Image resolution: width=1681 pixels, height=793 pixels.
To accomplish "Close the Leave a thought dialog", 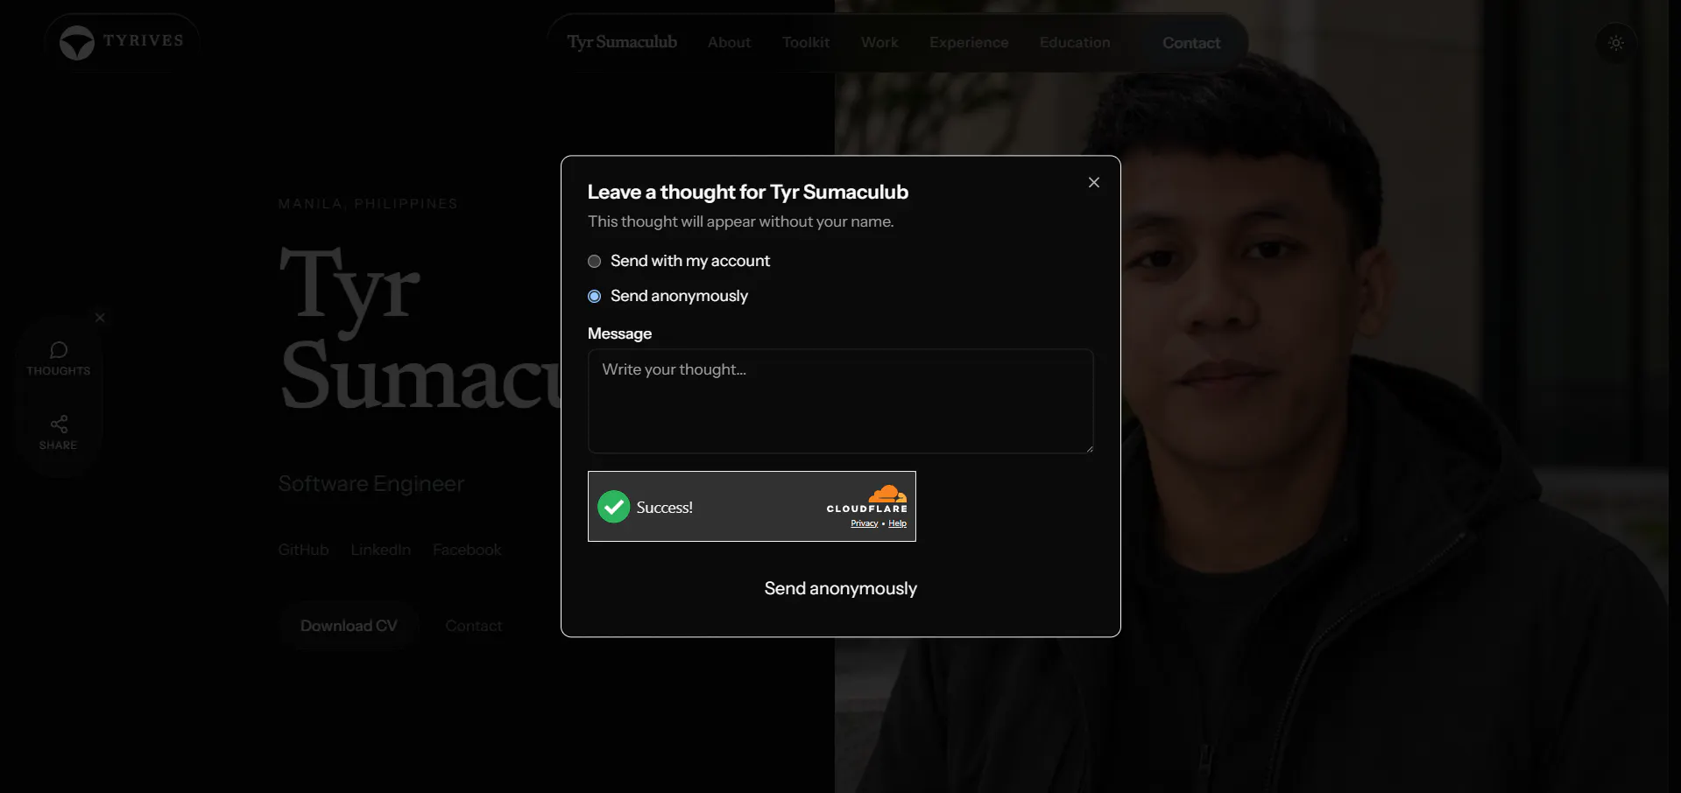I will 1094,182.
